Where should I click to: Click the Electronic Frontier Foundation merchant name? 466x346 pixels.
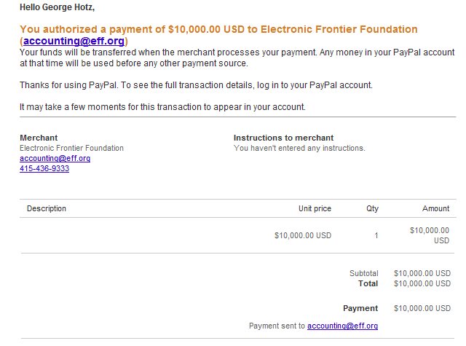click(71, 148)
